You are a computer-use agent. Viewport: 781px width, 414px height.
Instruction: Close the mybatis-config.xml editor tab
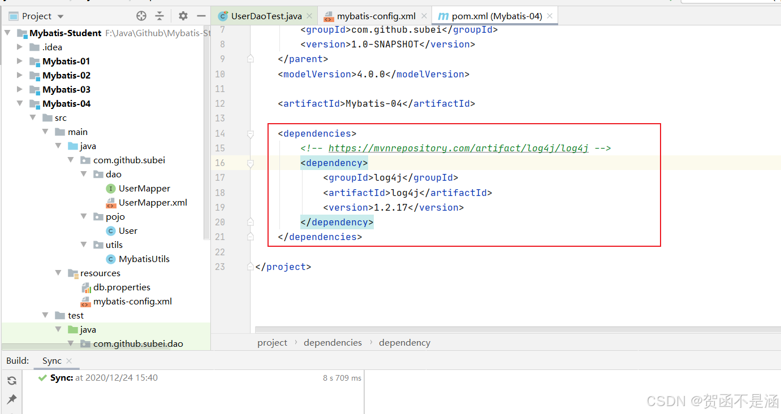point(424,16)
